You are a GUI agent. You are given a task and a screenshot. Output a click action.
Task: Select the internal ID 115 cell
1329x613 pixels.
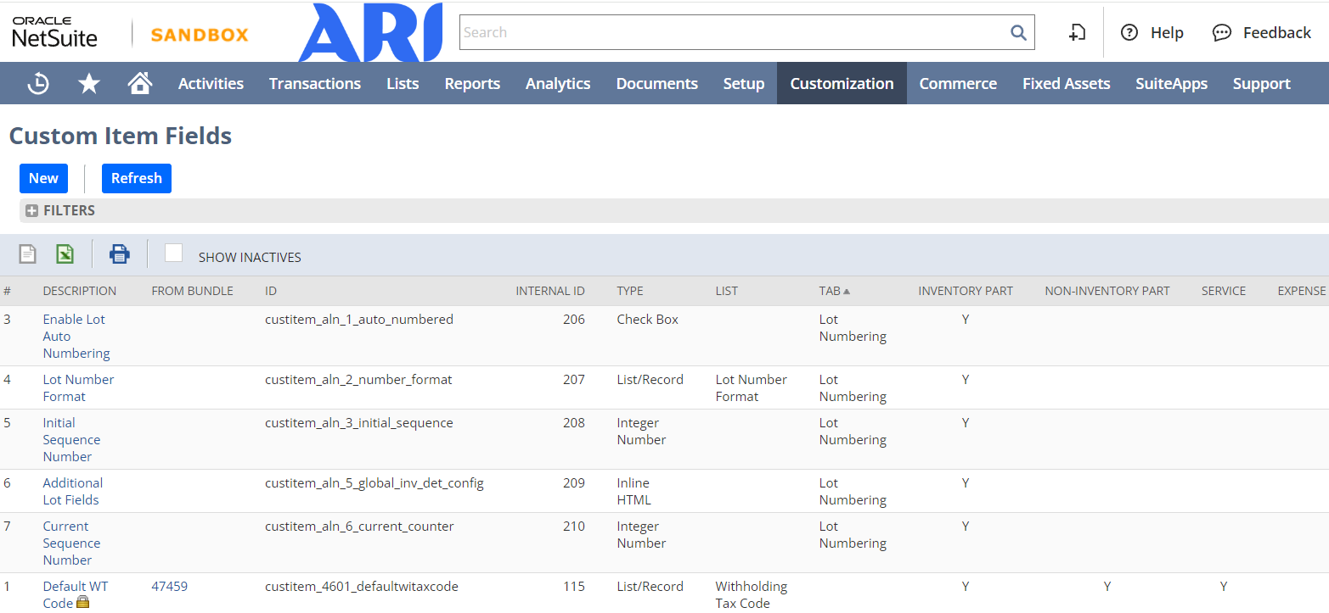tap(575, 586)
